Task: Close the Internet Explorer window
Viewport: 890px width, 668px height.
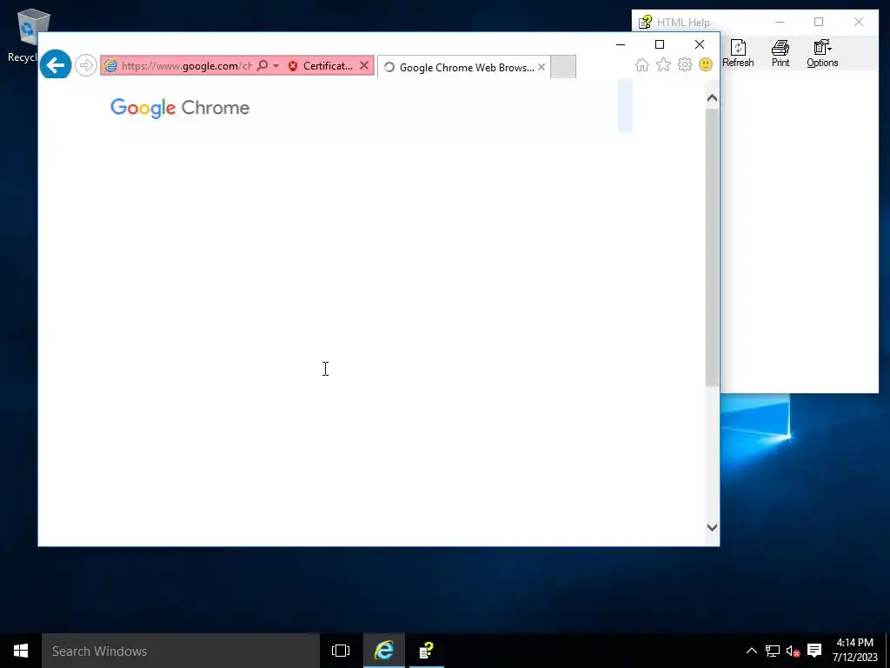Action: pos(700,44)
